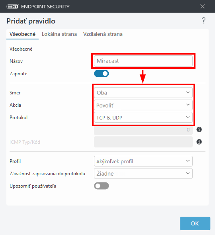Click the disabled protocol number field
The width and height of the screenshot is (215, 235).
[x=143, y=129]
